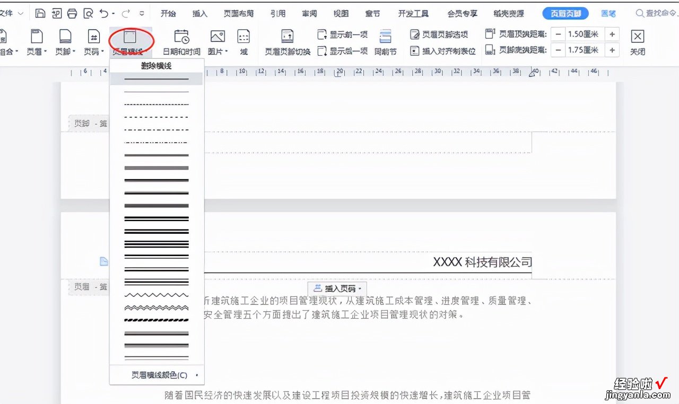Switch to the 稻壳资源 tab
The width and height of the screenshot is (679, 404).
point(509,14)
